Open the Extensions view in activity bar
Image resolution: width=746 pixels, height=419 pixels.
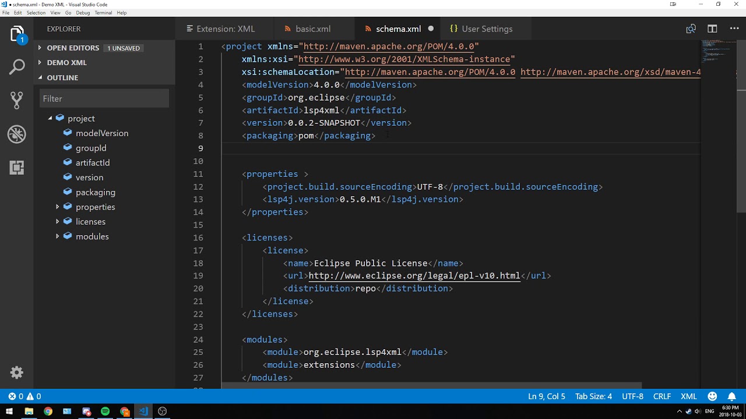click(x=17, y=168)
